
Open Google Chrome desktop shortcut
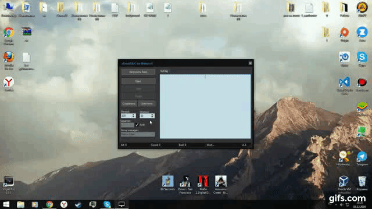tap(9, 36)
